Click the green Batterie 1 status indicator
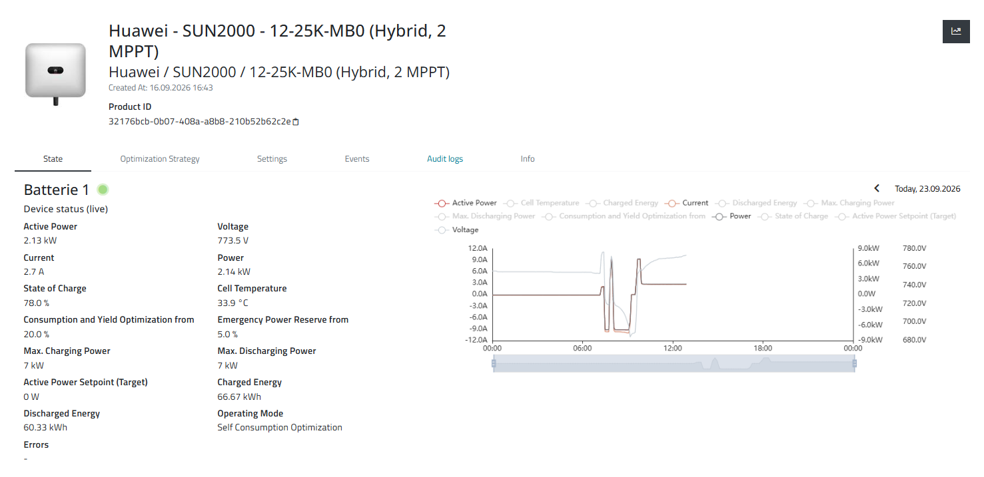This screenshot has width=984, height=477. tap(103, 190)
